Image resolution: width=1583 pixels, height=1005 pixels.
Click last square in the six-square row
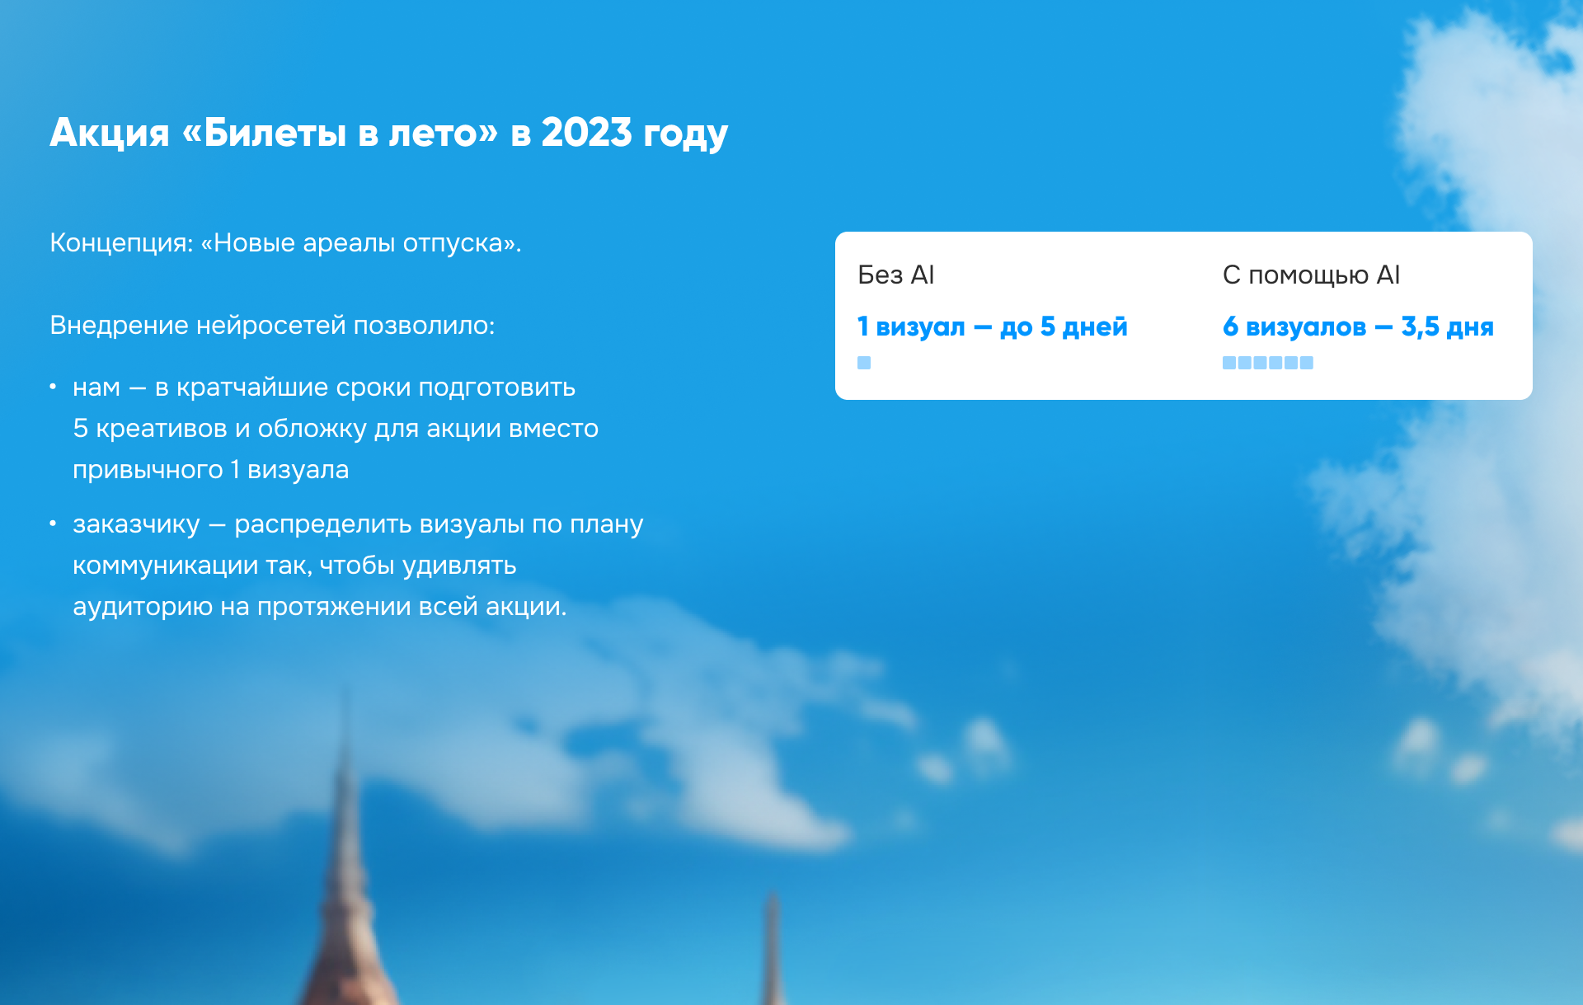1307,363
